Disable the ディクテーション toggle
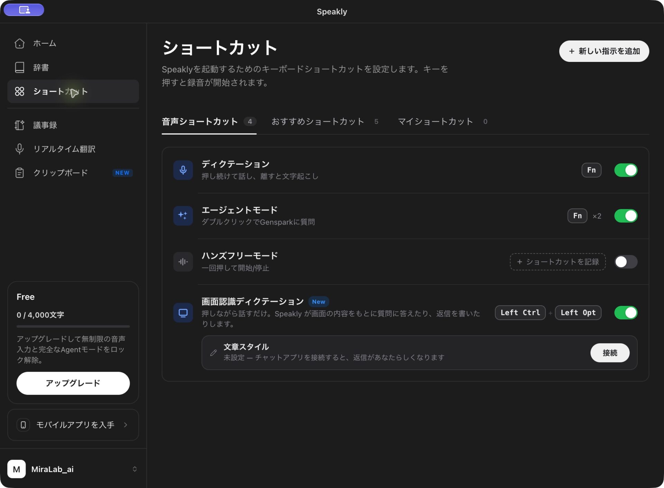 click(x=626, y=170)
